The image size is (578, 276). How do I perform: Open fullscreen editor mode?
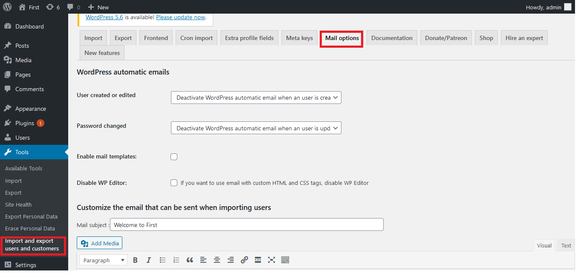click(x=272, y=260)
